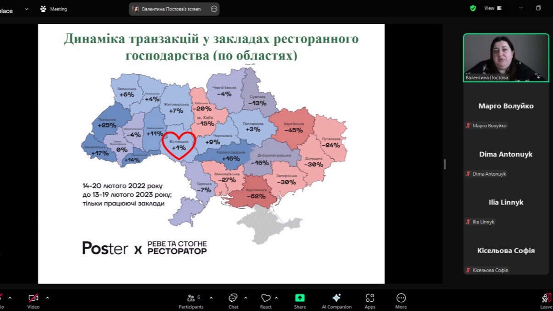Click the Leave meeting button
The width and height of the screenshot is (553, 311).
546,300
